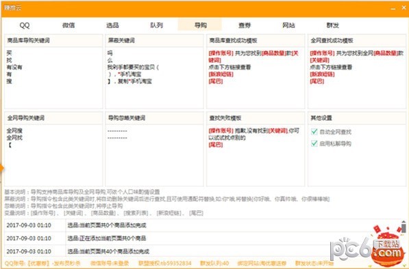409x269 pixels.
Task: Toggle the 启用私聊导购 checkbox
Action: (x=314, y=143)
